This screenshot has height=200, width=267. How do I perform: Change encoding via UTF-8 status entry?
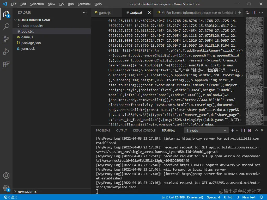228,197
